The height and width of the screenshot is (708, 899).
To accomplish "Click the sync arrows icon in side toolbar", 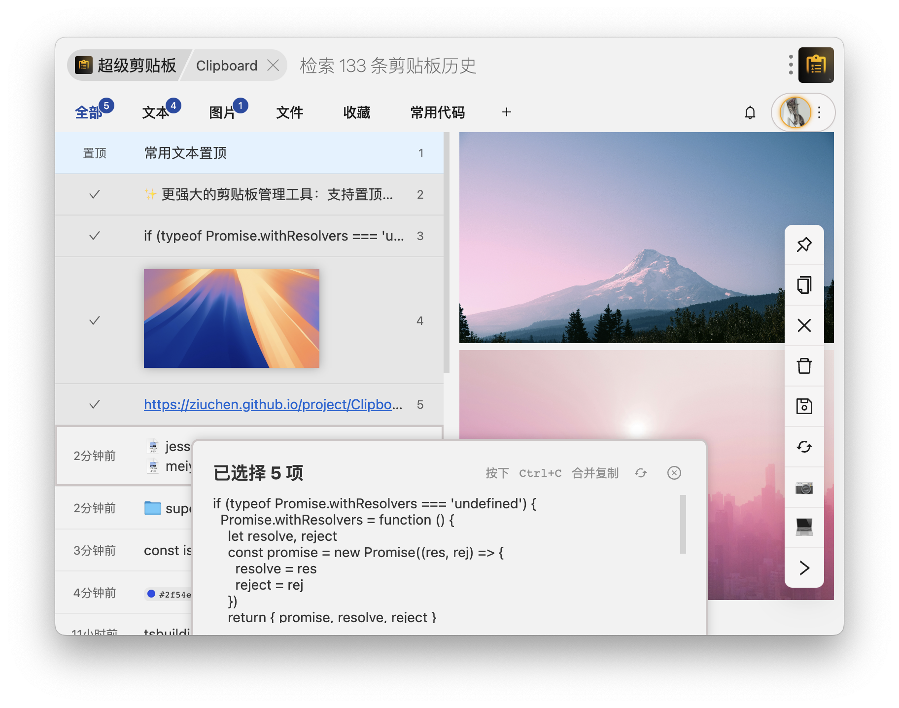I will point(804,447).
